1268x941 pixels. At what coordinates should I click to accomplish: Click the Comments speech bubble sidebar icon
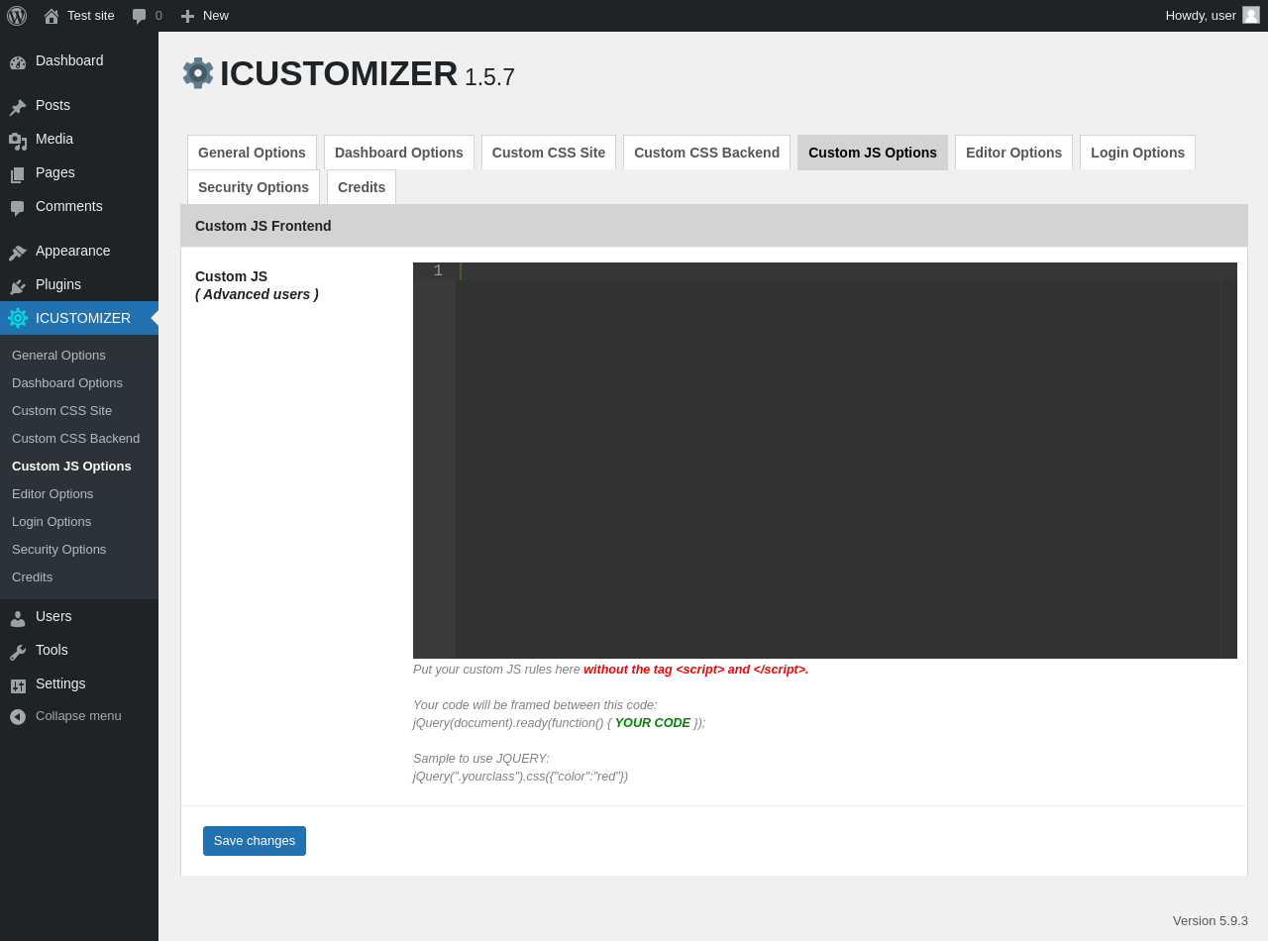coord(18,208)
